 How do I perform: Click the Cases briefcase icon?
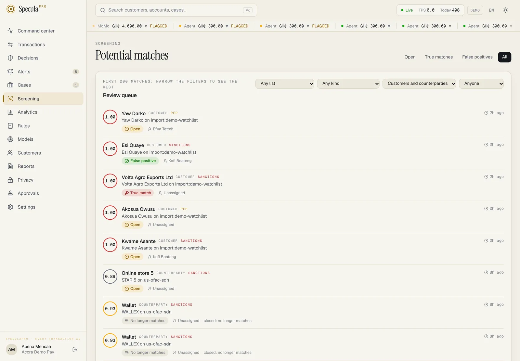pos(10,85)
